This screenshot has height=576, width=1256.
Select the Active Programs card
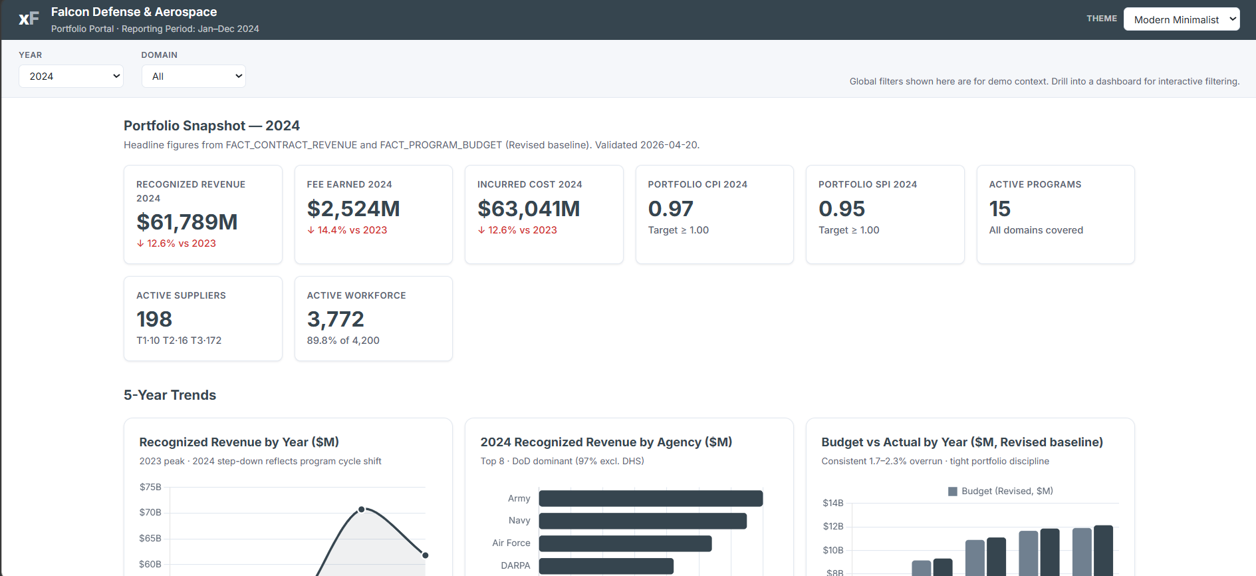pos(1056,214)
